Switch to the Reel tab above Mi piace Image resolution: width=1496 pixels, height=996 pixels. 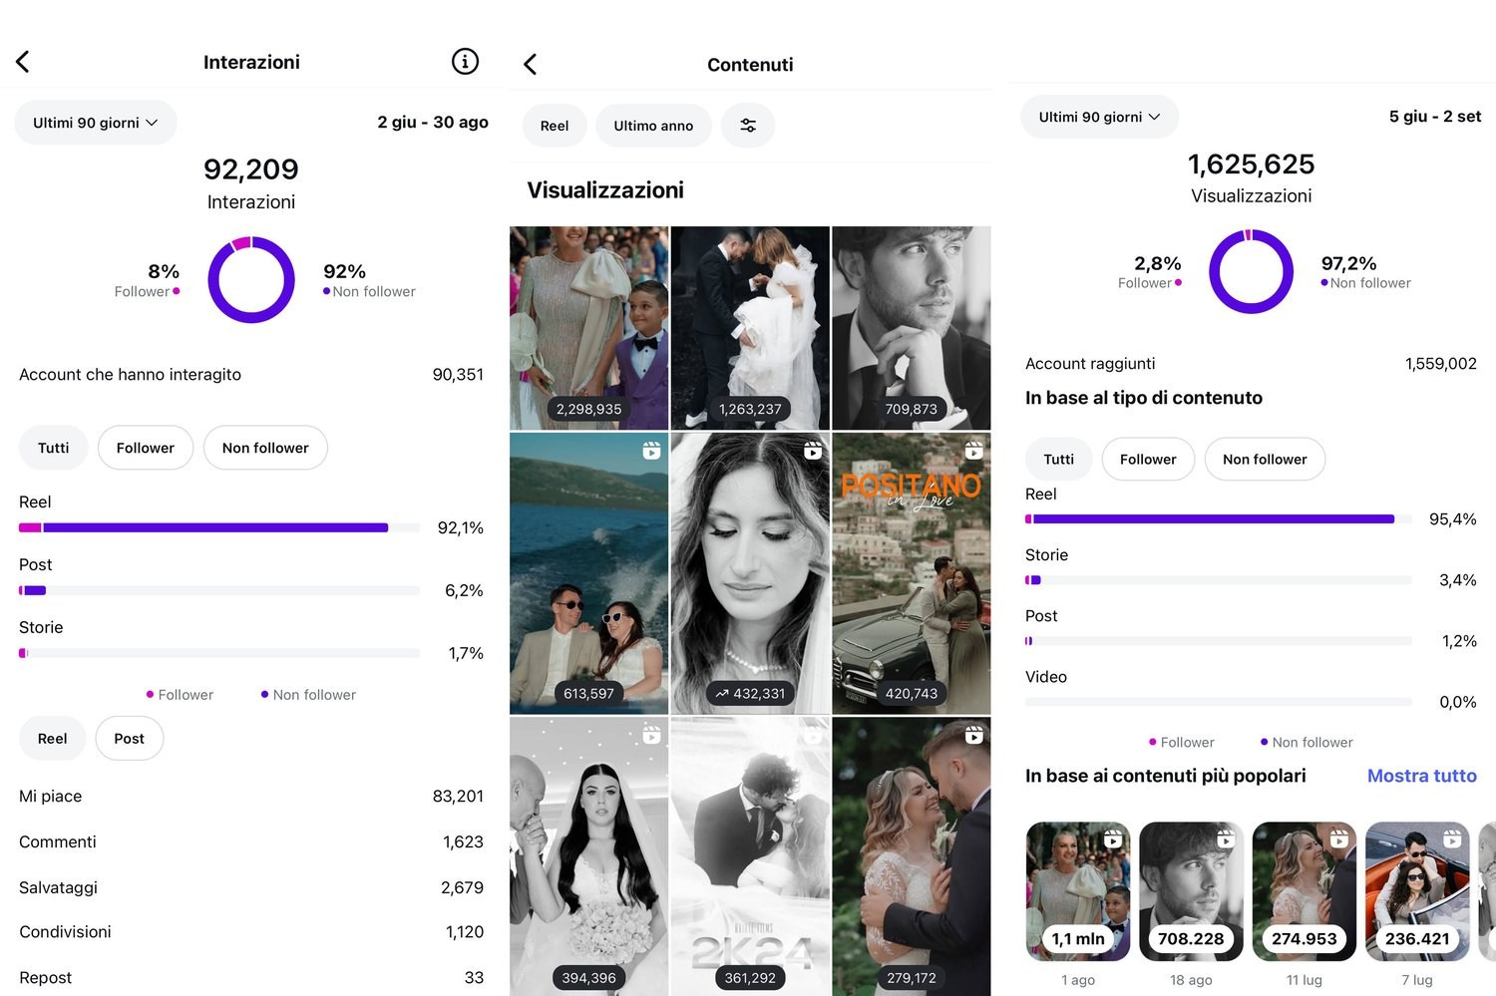pos(52,739)
